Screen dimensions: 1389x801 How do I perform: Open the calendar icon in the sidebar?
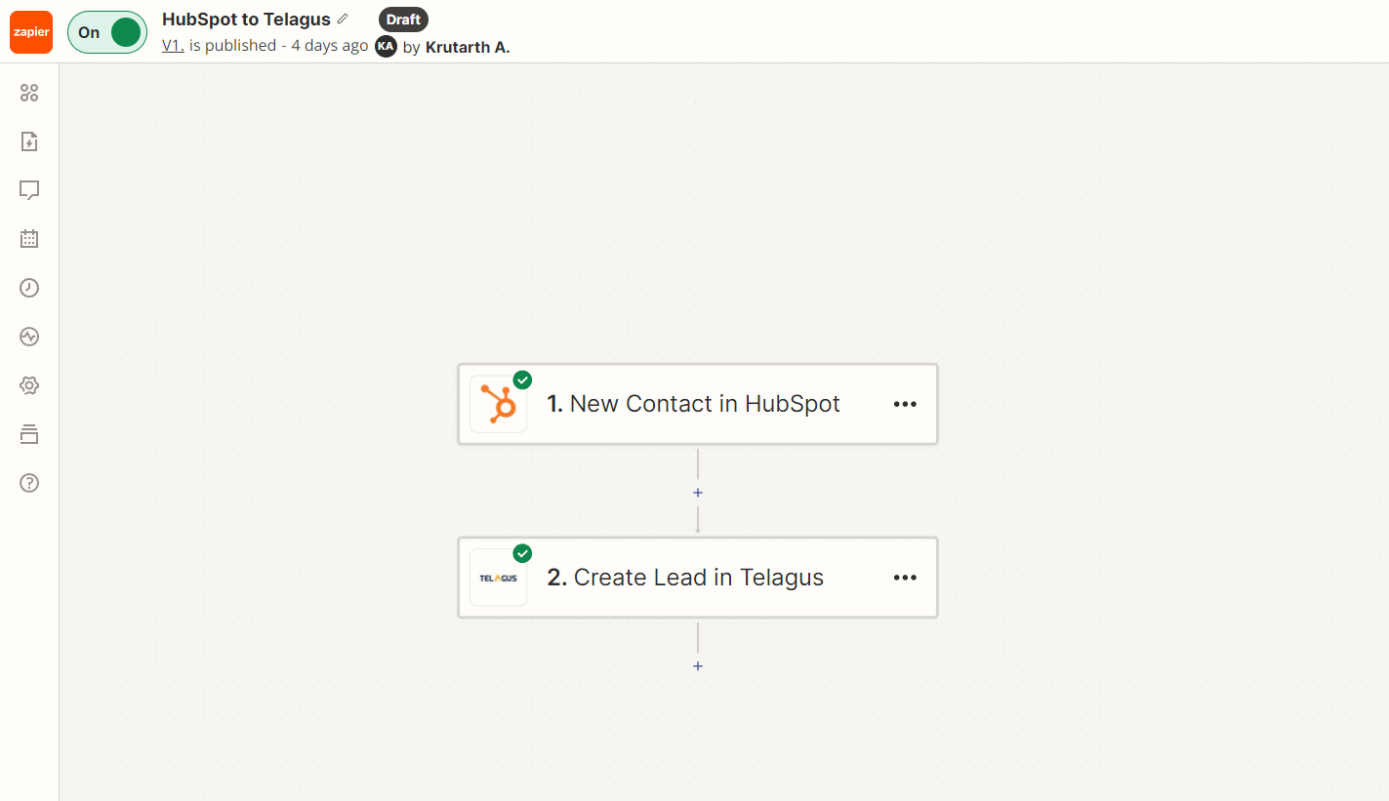click(x=28, y=238)
